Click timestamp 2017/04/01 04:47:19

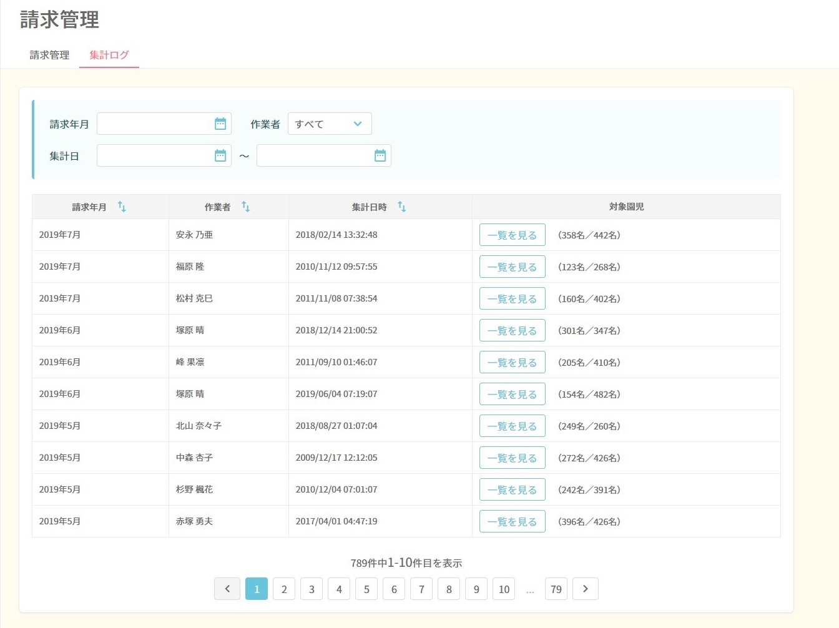tap(336, 521)
